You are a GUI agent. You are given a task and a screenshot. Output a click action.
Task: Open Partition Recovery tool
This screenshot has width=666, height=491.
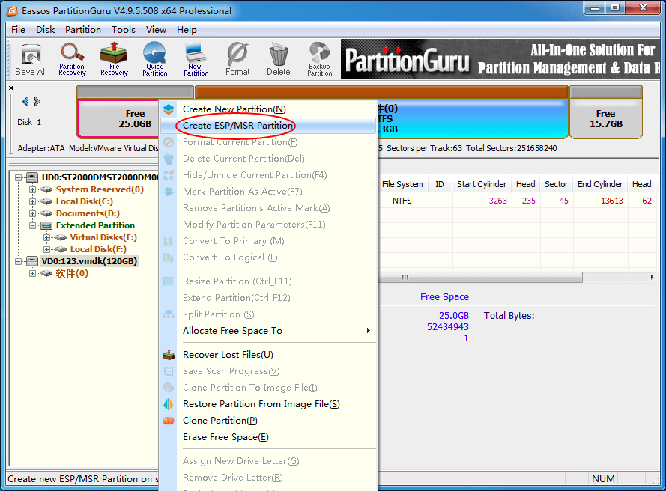click(x=72, y=60)
